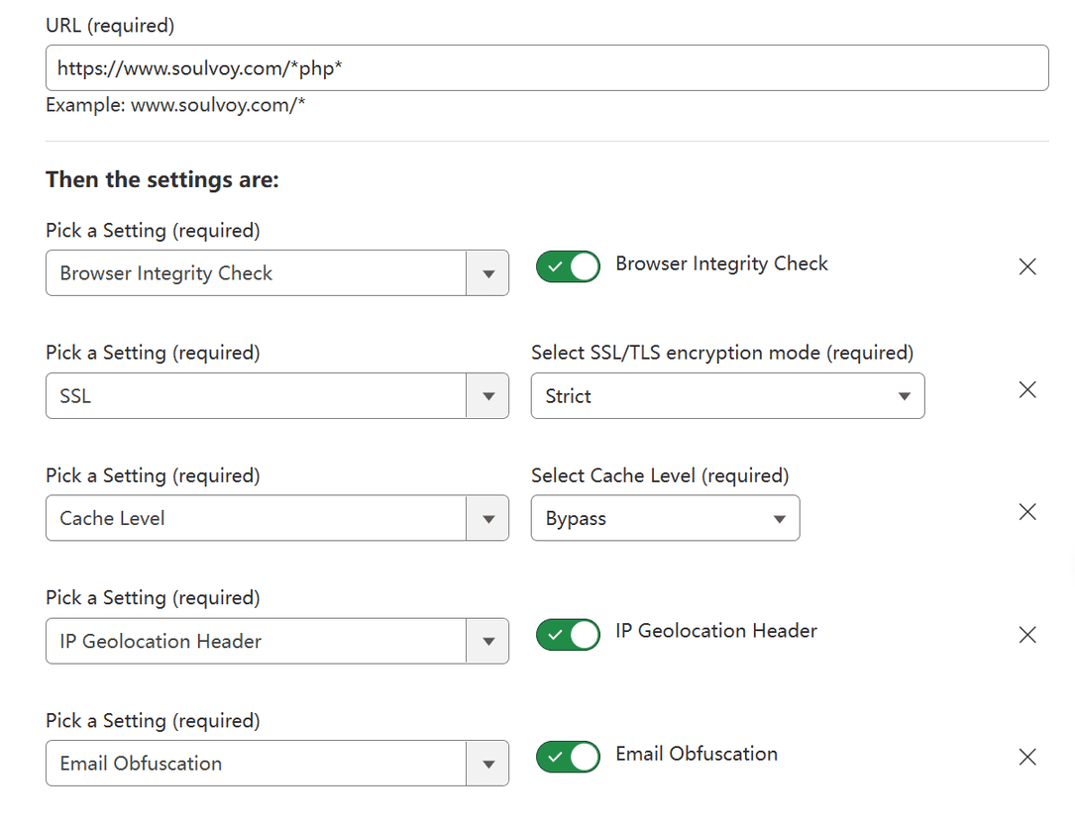Image resolution: width=1075 pixels, height=829 pixels.
Task: Delete the IP Geolocation Header setting
Action: (x=1026, y=634)
